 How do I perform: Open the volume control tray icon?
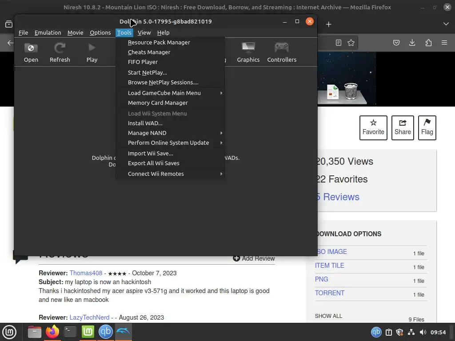[x=423, y=332]
